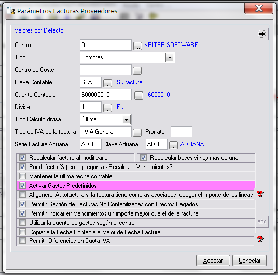This screenshot has height=275, width=278.
Task: Open the Centro de Coste lookup button
Action: (x=137, y=71)
